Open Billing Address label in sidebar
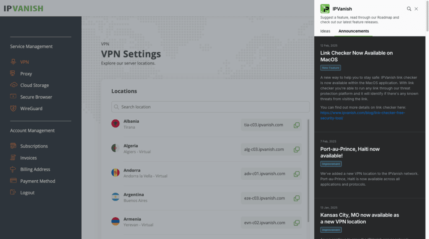 click(35, 169)
